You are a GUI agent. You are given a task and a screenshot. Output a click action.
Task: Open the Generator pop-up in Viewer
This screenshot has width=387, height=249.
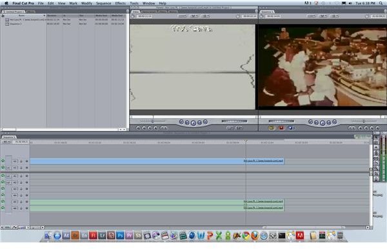coord(239,128)
